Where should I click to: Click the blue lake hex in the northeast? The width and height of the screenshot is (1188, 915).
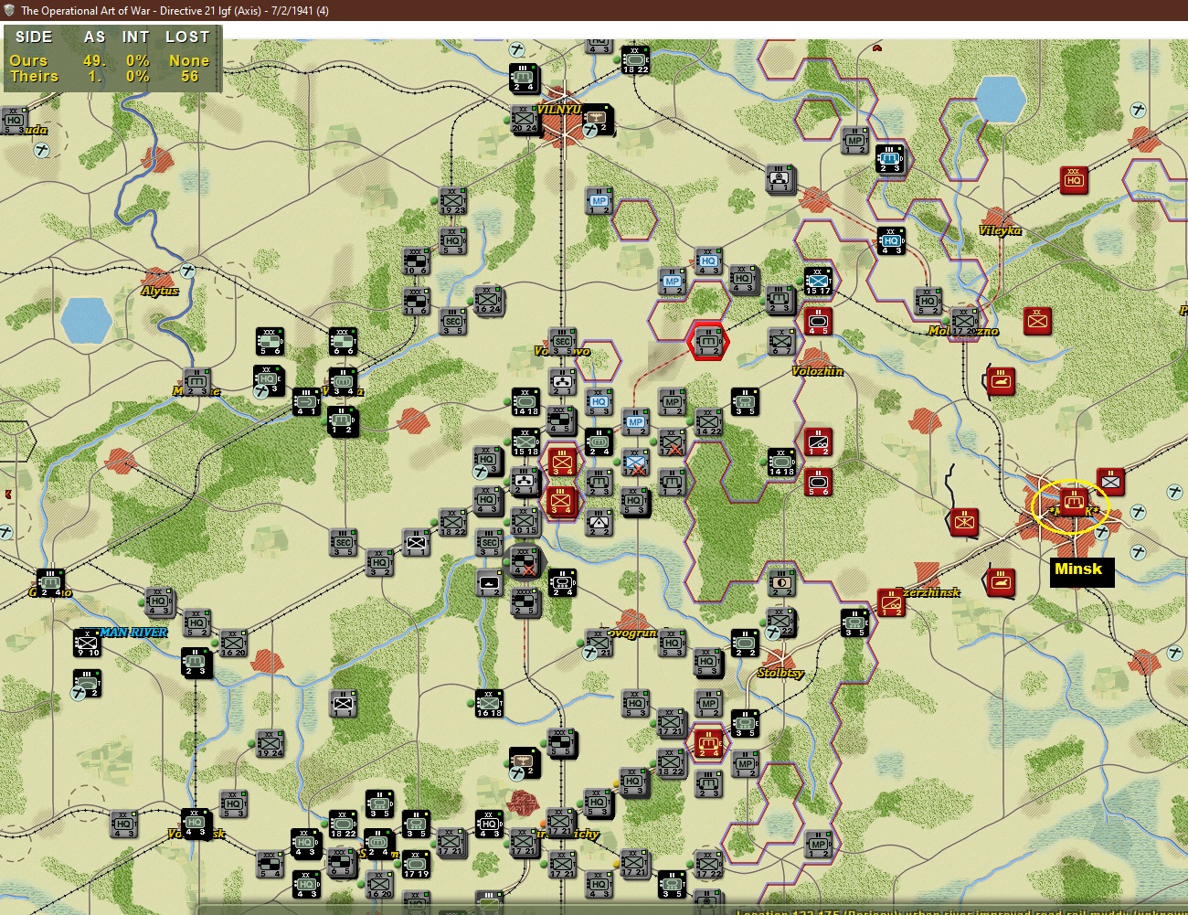[x=1001, y=99]
